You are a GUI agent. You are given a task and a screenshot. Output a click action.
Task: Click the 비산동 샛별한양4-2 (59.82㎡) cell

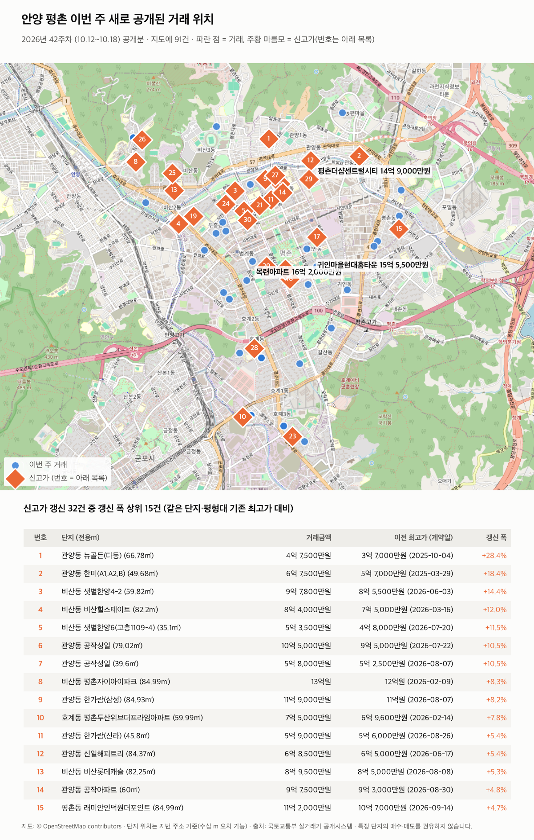pyautogui.click(x=108, y=592)
